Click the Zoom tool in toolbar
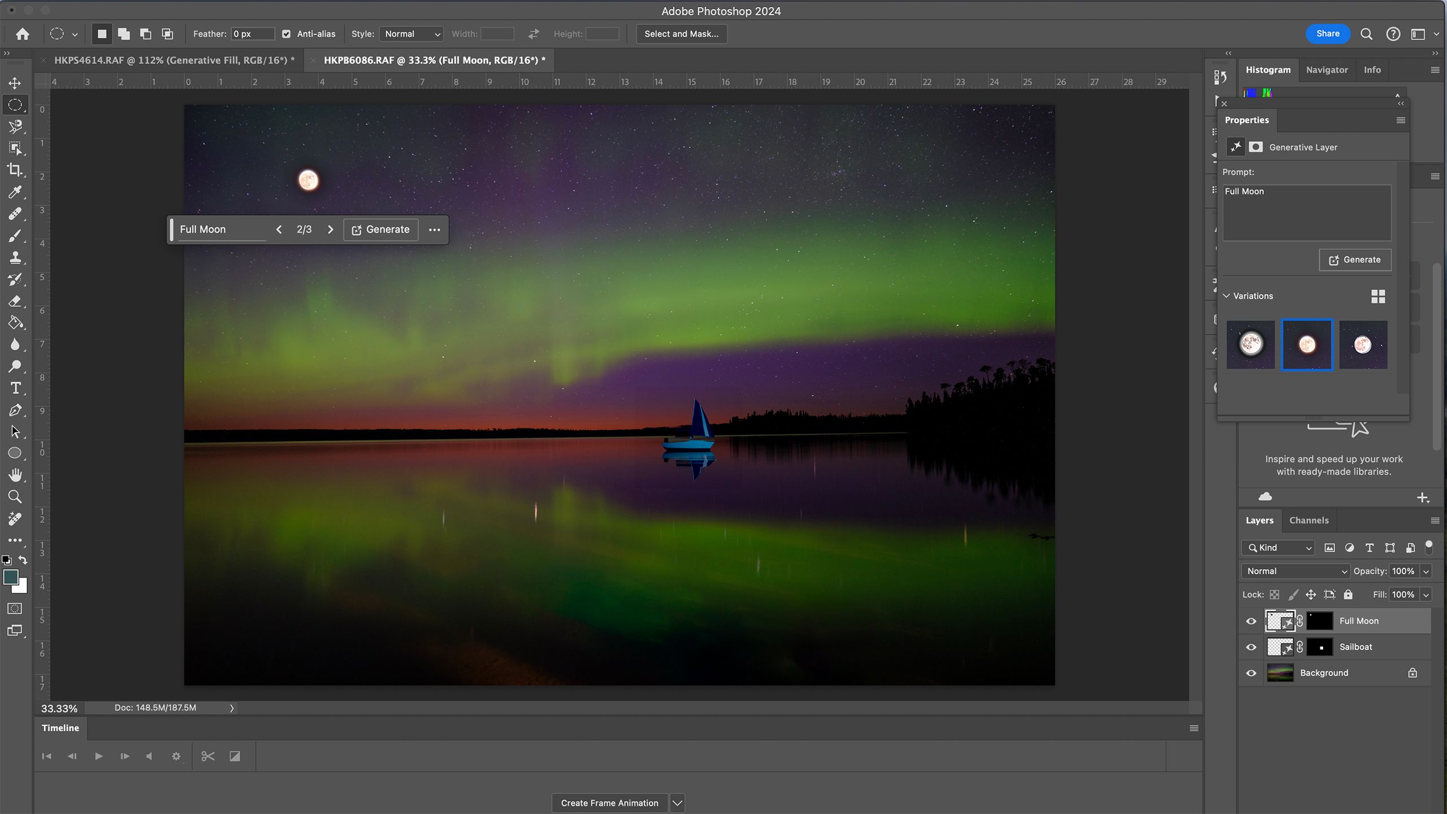This screenshot has height=814, width=1447. click(15, 496)
